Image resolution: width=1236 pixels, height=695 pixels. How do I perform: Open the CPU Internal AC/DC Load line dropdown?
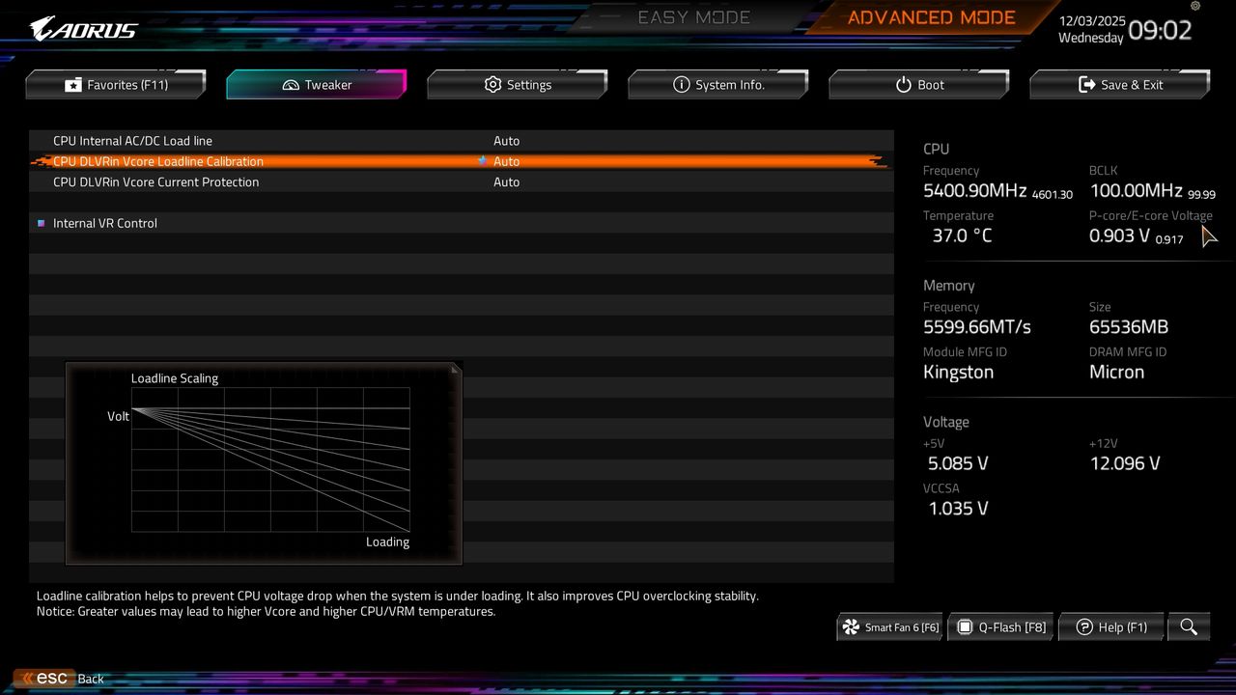tap(507, 140)
